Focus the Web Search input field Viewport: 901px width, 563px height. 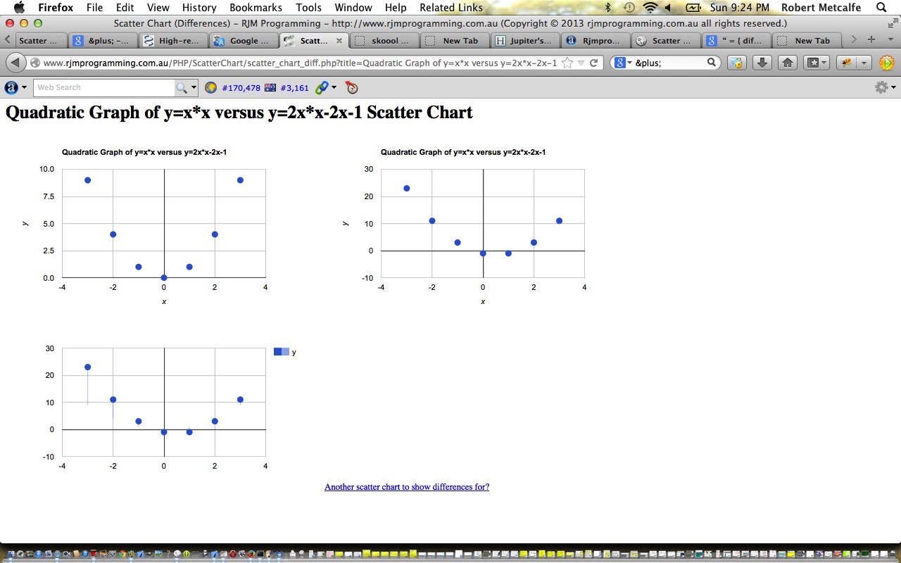[x=103, y=88]
